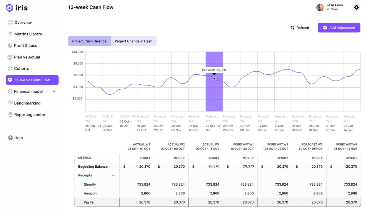
Task: Open the Cohorts page
Action: click(21, 68)
